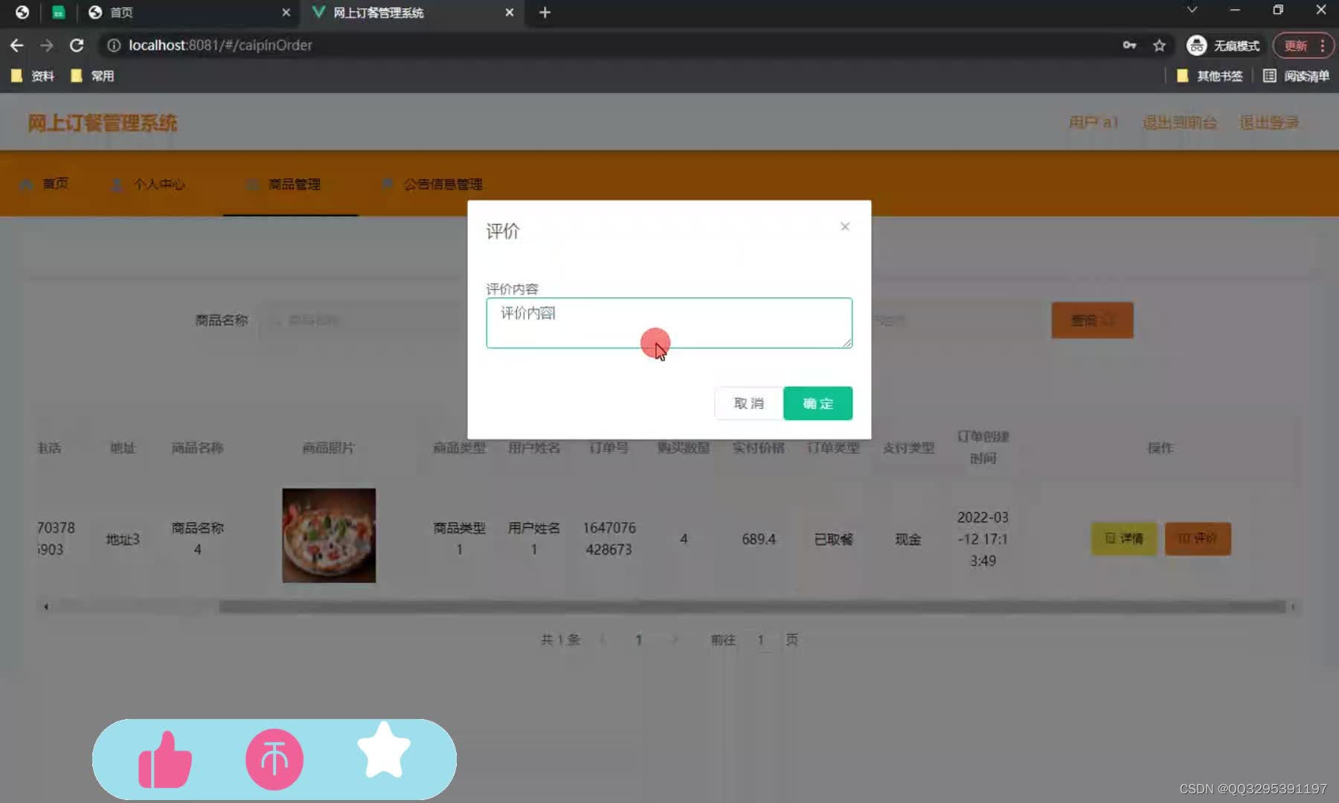Open the 其他书签 folder
Viewport: 1339px width, 803px height.
click(x=1210, y=76)
